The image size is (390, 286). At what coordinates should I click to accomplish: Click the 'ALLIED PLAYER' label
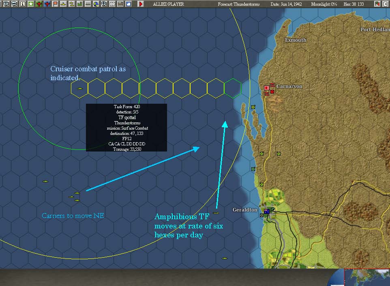tap(168, 4)
